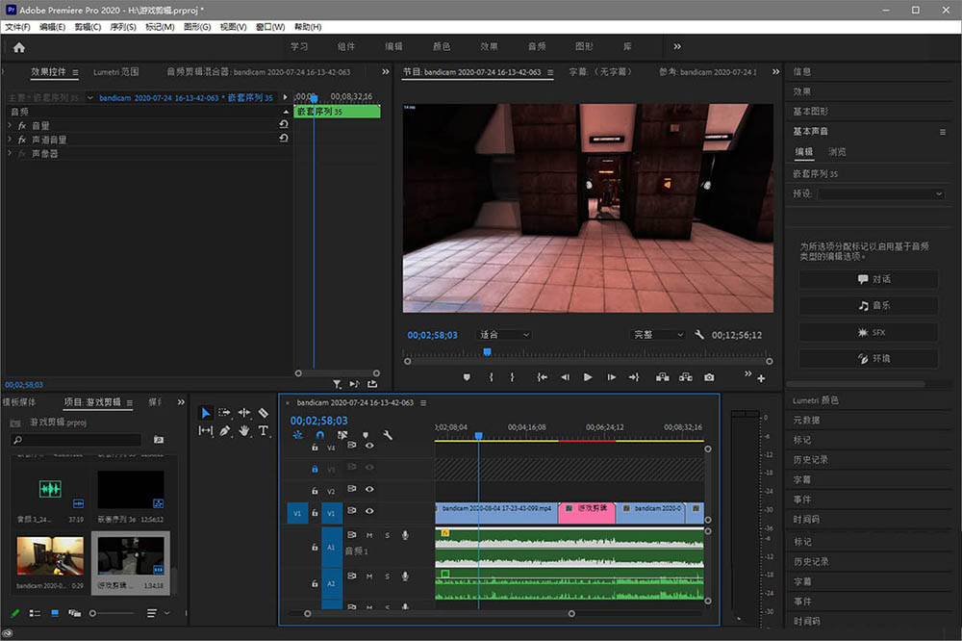Screen dimensions: 962x641
Task: Choose the Pen tool
Action: point(224,431)
